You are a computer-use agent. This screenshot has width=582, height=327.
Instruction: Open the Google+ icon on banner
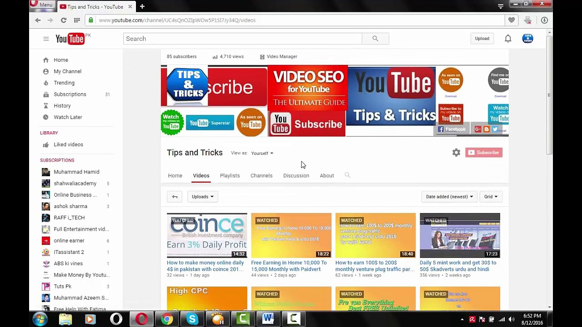[478, 129]
